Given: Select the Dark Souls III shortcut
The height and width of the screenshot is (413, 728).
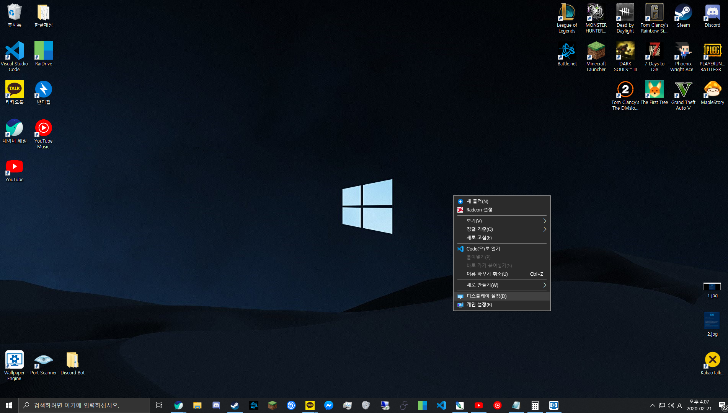Looking at the screenshot, I should (x=625, y=57).
